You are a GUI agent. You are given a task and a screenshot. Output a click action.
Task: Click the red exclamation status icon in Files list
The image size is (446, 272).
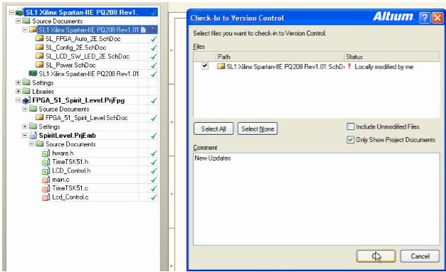coord(349,67)
